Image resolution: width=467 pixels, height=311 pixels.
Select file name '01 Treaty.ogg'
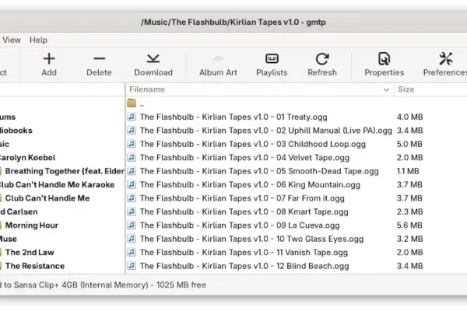click(233, 117)
